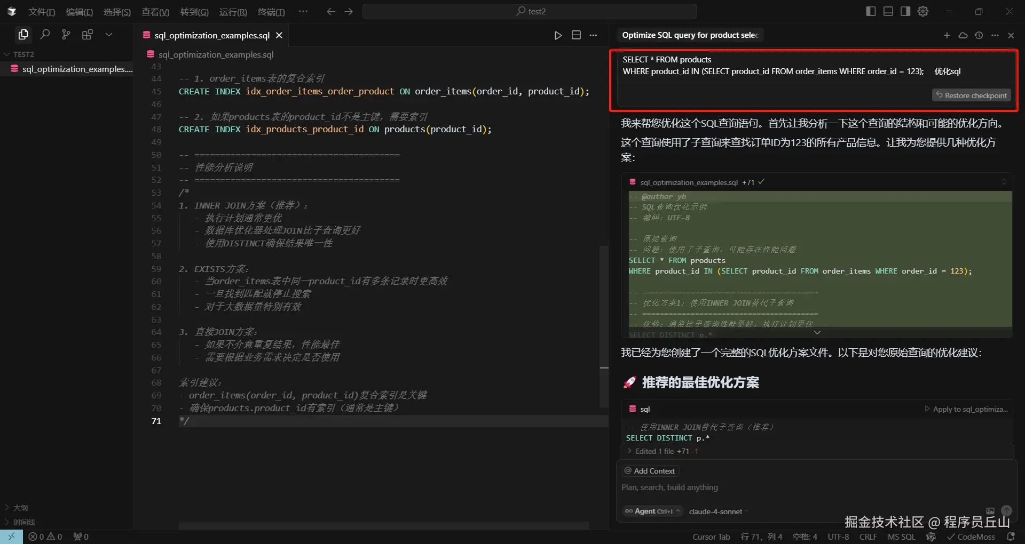Open the claude-4-sonnet model dropdown
Viewport: 1025px width, 544px height.
tap(718, 511)
